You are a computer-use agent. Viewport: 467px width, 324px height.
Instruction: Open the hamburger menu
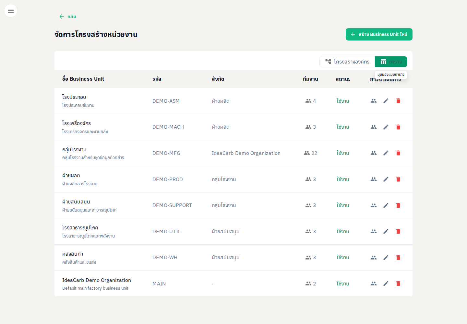pyautogui.click(x=11, y=11)
